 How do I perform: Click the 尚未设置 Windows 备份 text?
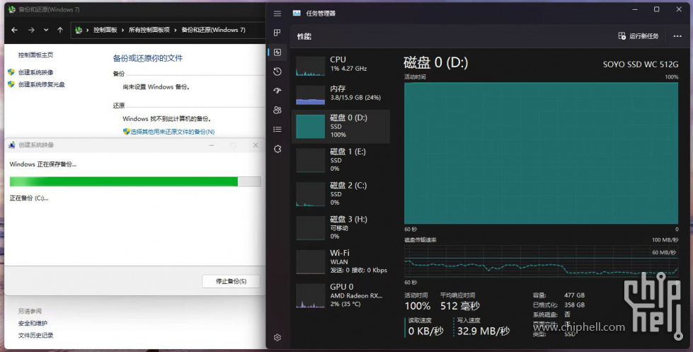click(x=156, y=87)
